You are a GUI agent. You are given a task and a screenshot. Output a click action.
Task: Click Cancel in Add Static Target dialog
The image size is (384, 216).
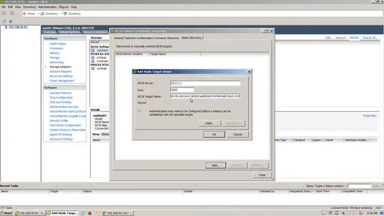[238, 134]
